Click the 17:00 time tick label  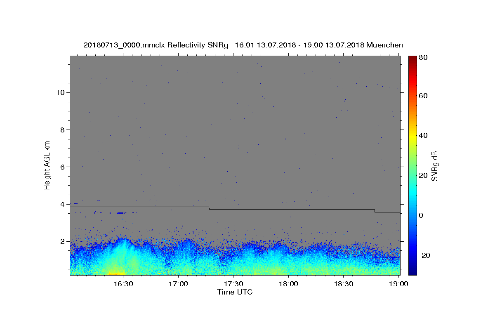pyautogui.click(x=179, y=284)
